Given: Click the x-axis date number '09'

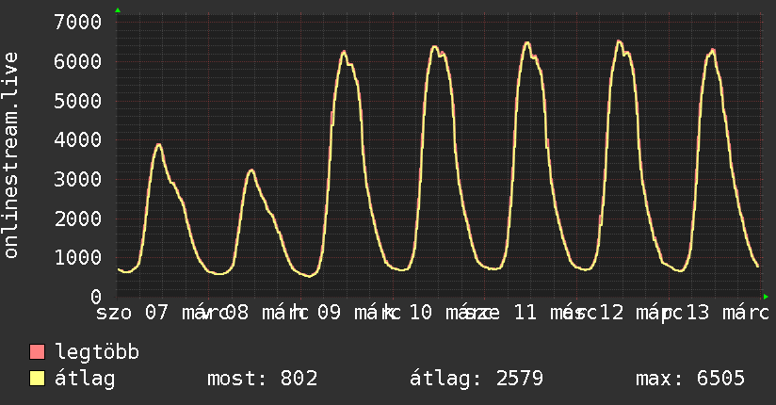Looking at the screenshot, I should 329,313.
